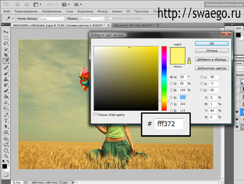
Task: Enable Только Web-цвета checkbox
Action: (95, 115)
